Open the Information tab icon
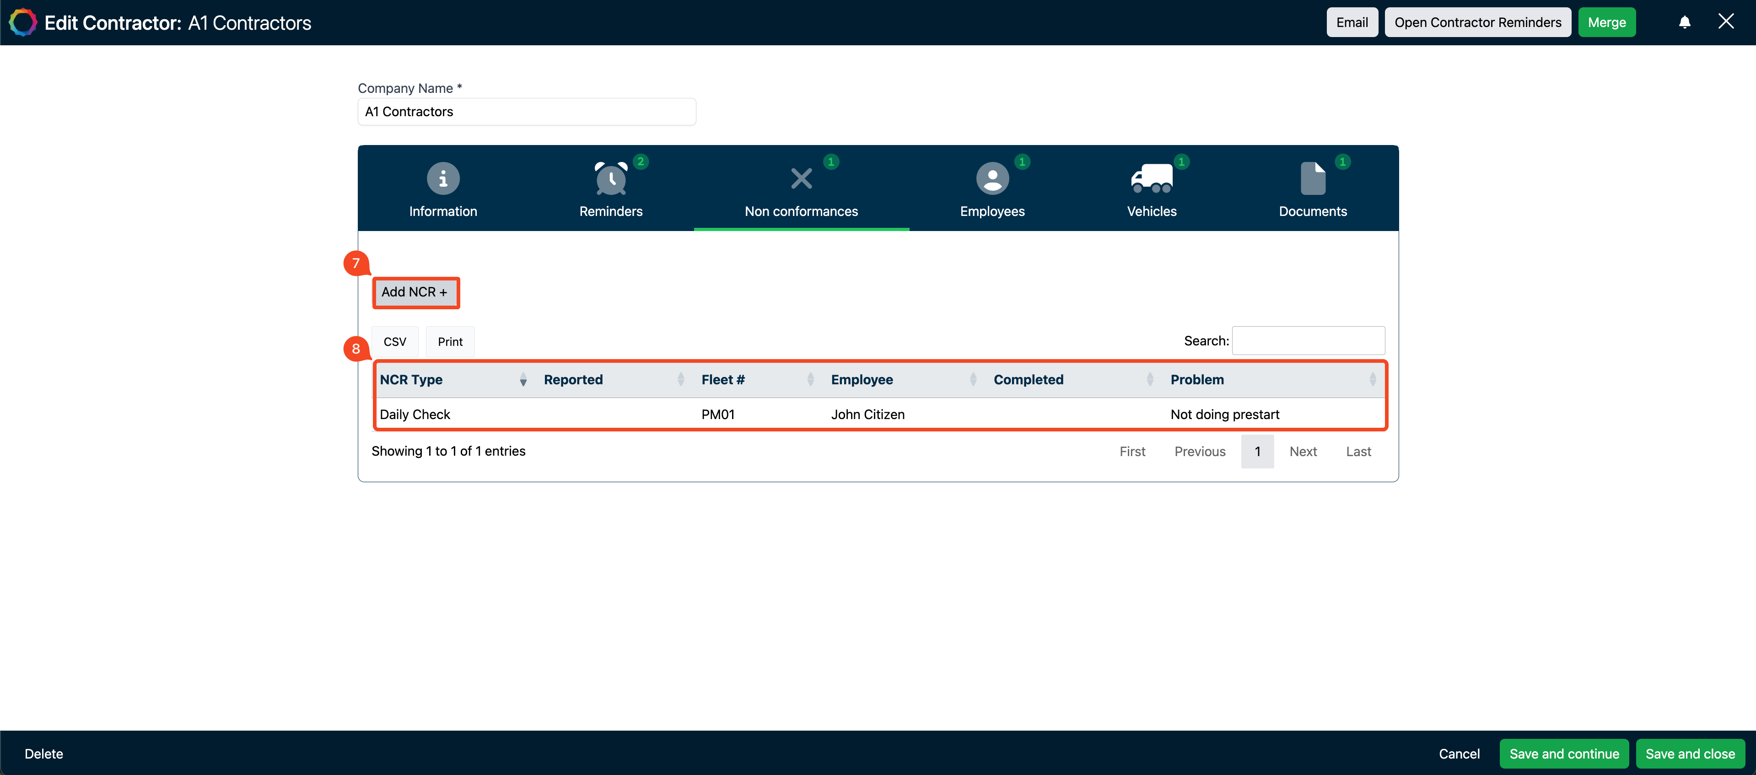The height and width of the screenshot is (775, 1756). point(442,178)
